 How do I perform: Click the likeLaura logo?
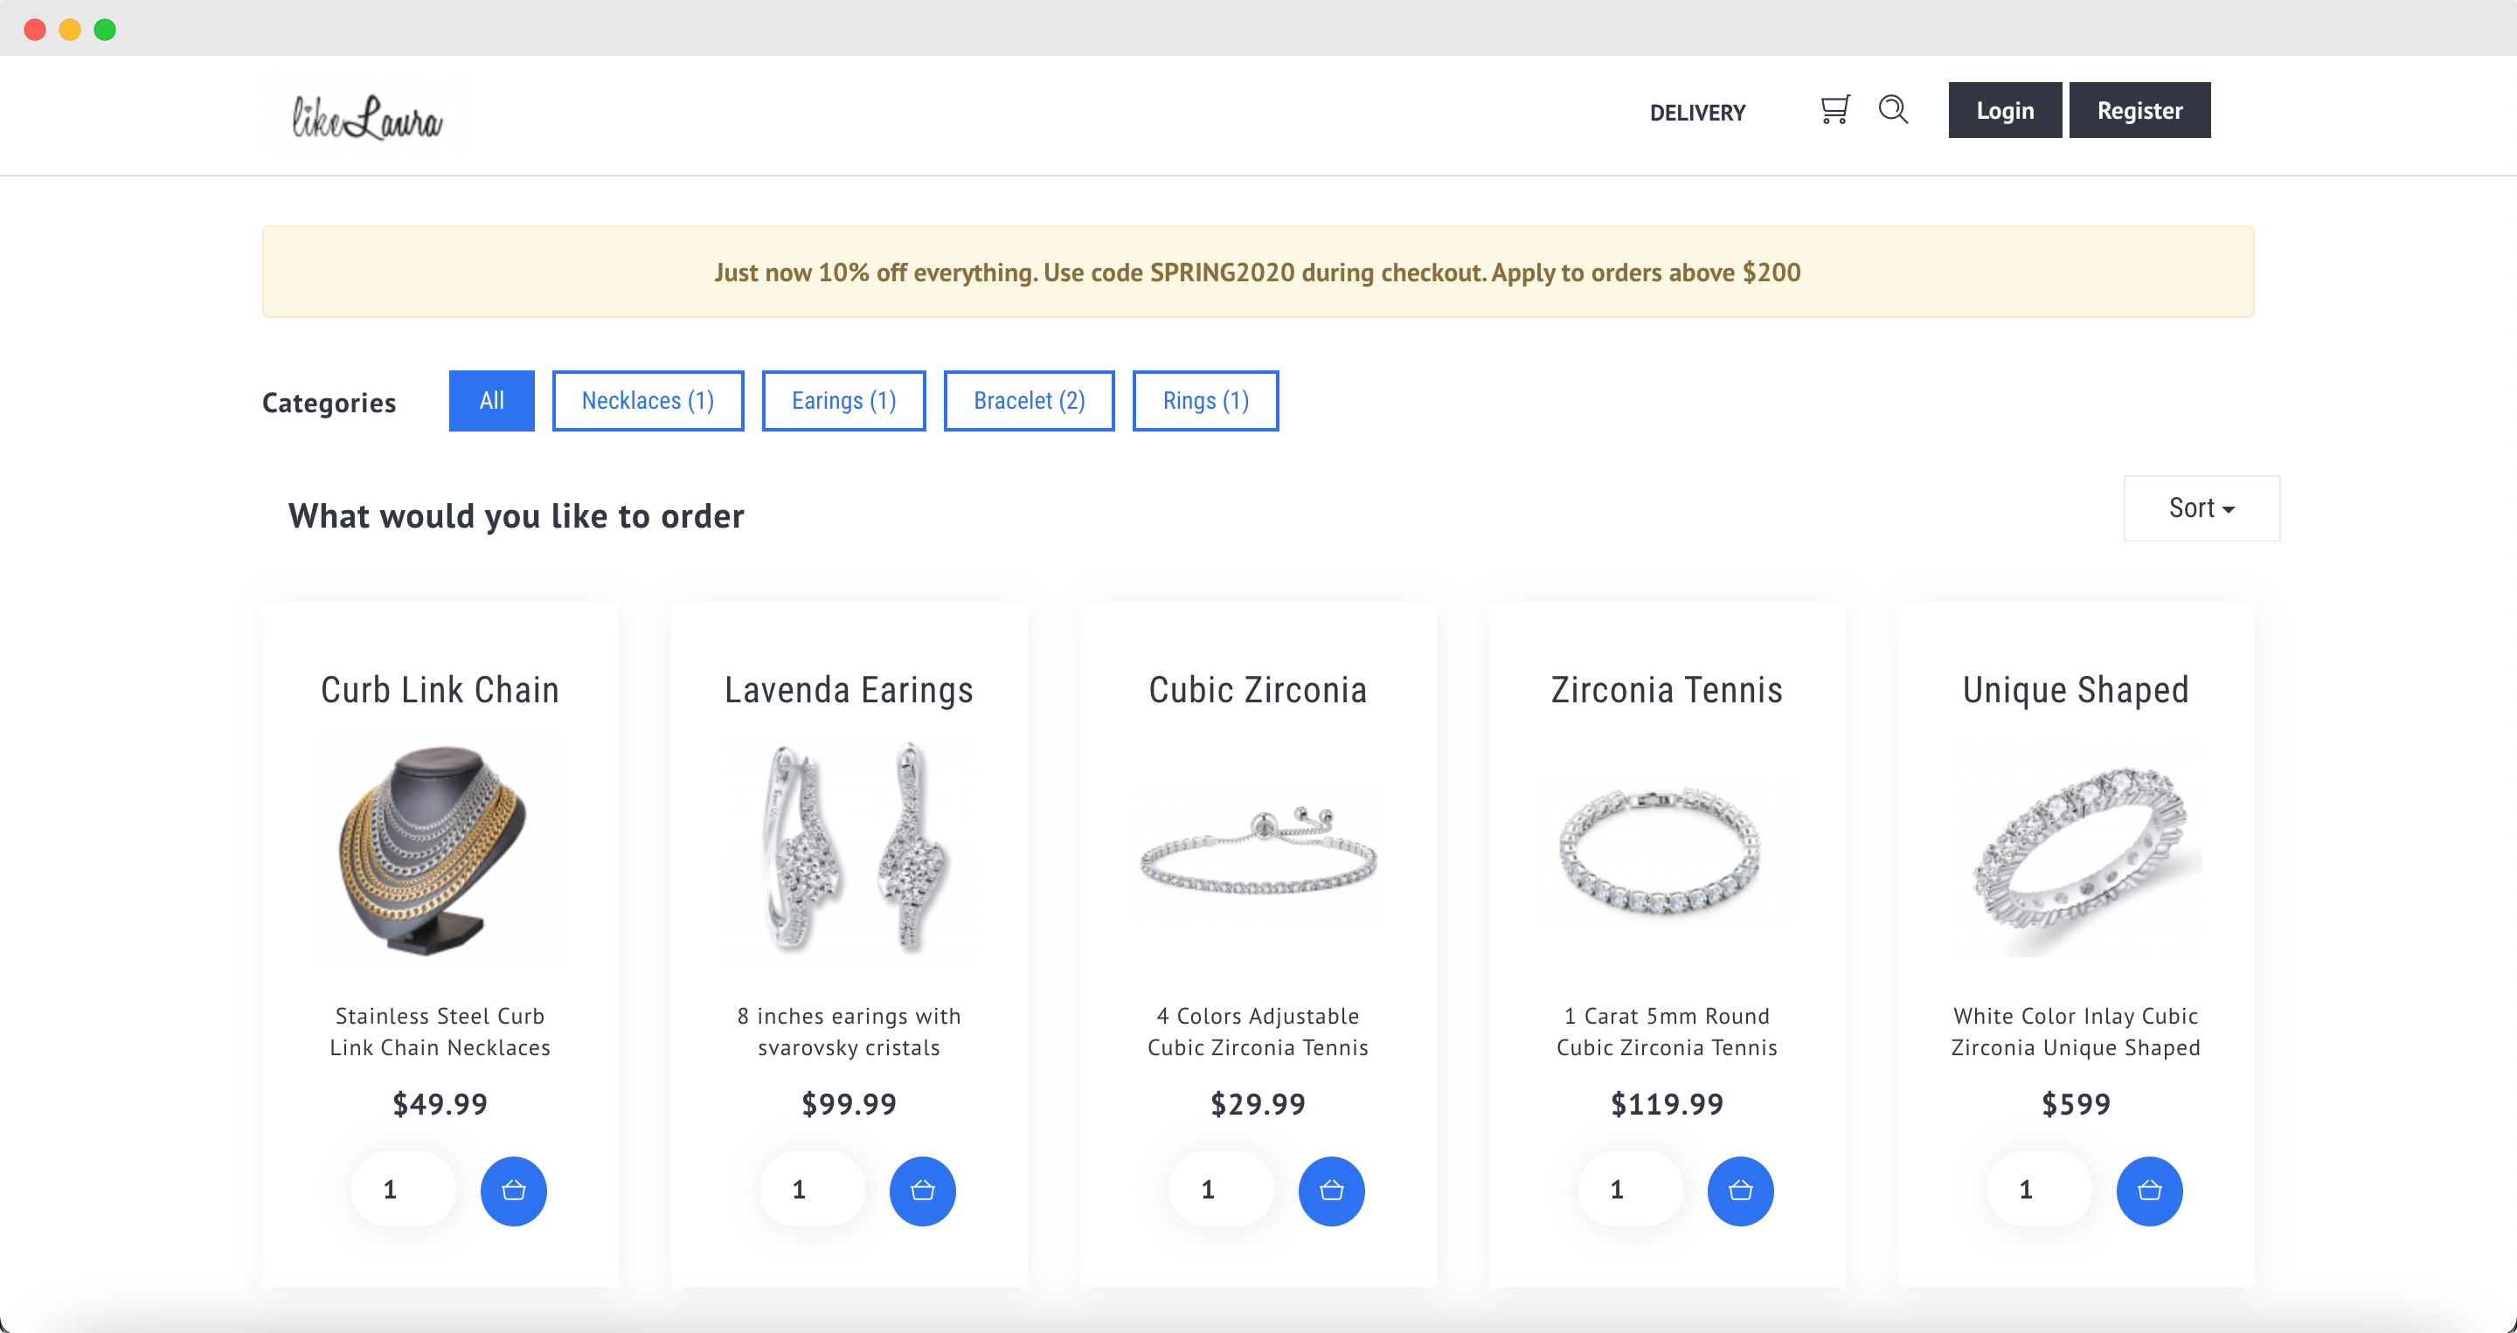[366, 117]
